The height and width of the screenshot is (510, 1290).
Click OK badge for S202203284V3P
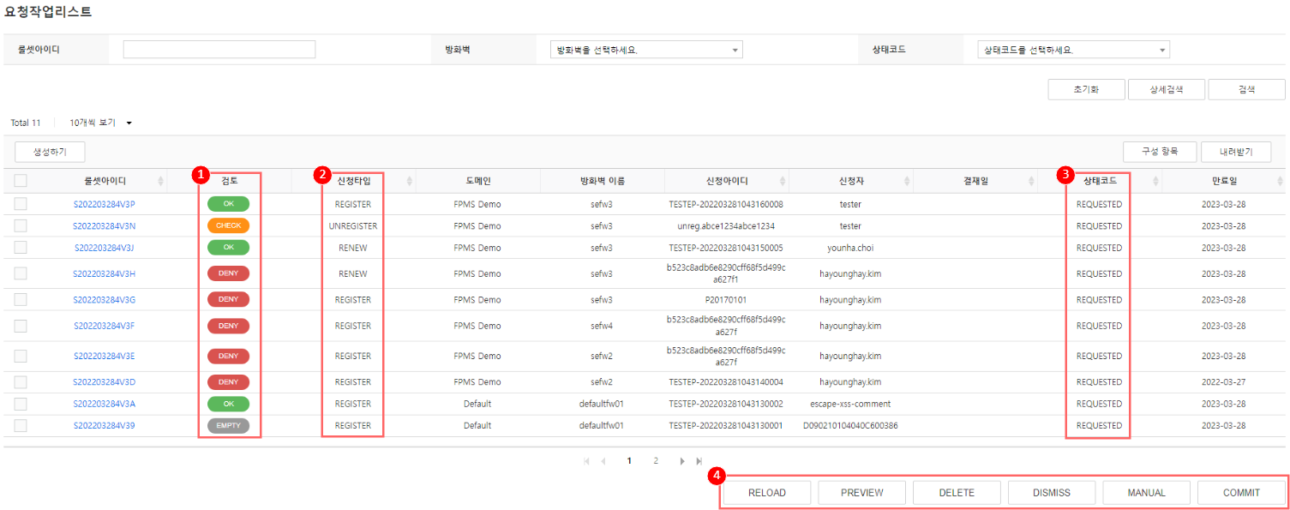click(228, 204)
